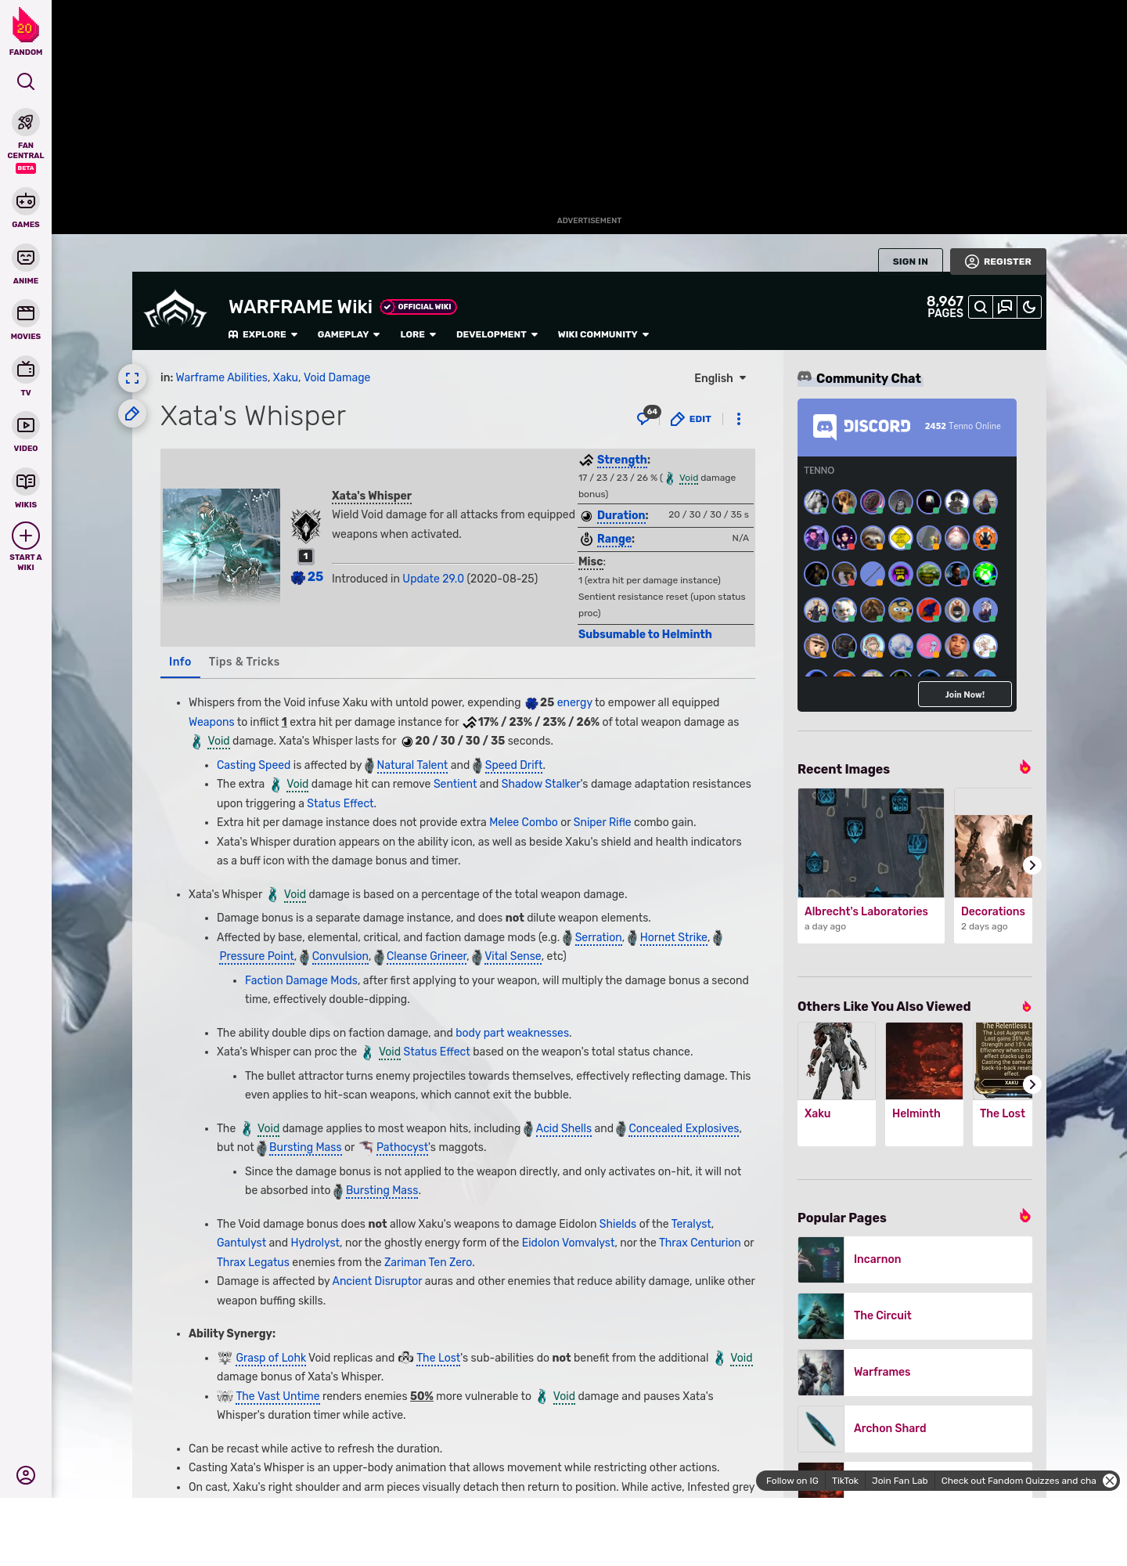Image resolution: width=1127 pixels, height=1566 pixels.
Task: Click Start a Wiki plus icon
Action: coord(26,536)
